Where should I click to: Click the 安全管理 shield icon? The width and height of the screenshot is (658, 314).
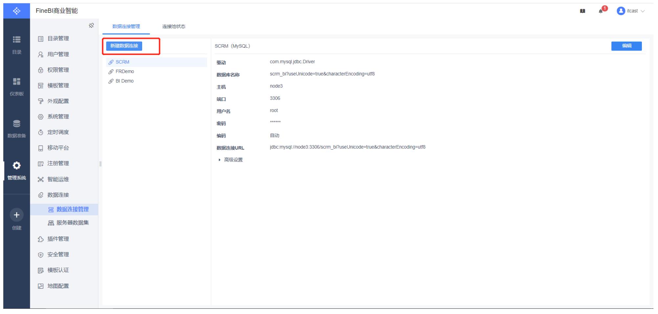(41, 255)
